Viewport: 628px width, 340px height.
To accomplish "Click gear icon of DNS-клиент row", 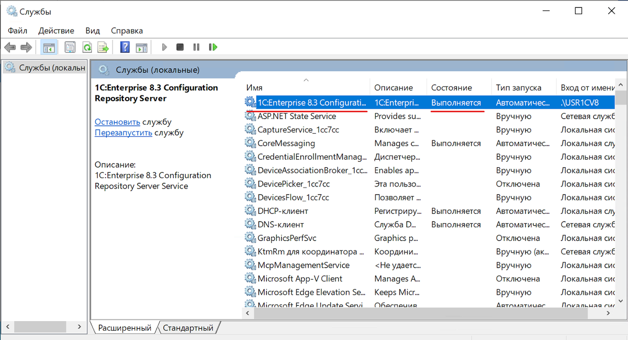I will [x=250, y=225].
